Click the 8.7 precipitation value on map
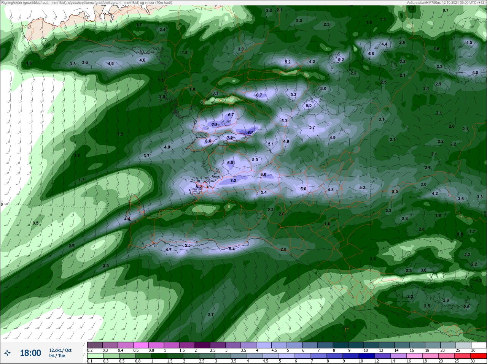Viewport: 487px width, 364px height. (x=250, y=132)
